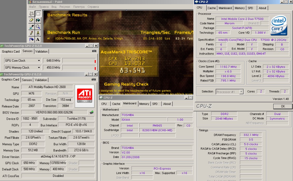293x181 pixels.
Task: Open the Рисунок menu in Paint
Action: point(65,7)
